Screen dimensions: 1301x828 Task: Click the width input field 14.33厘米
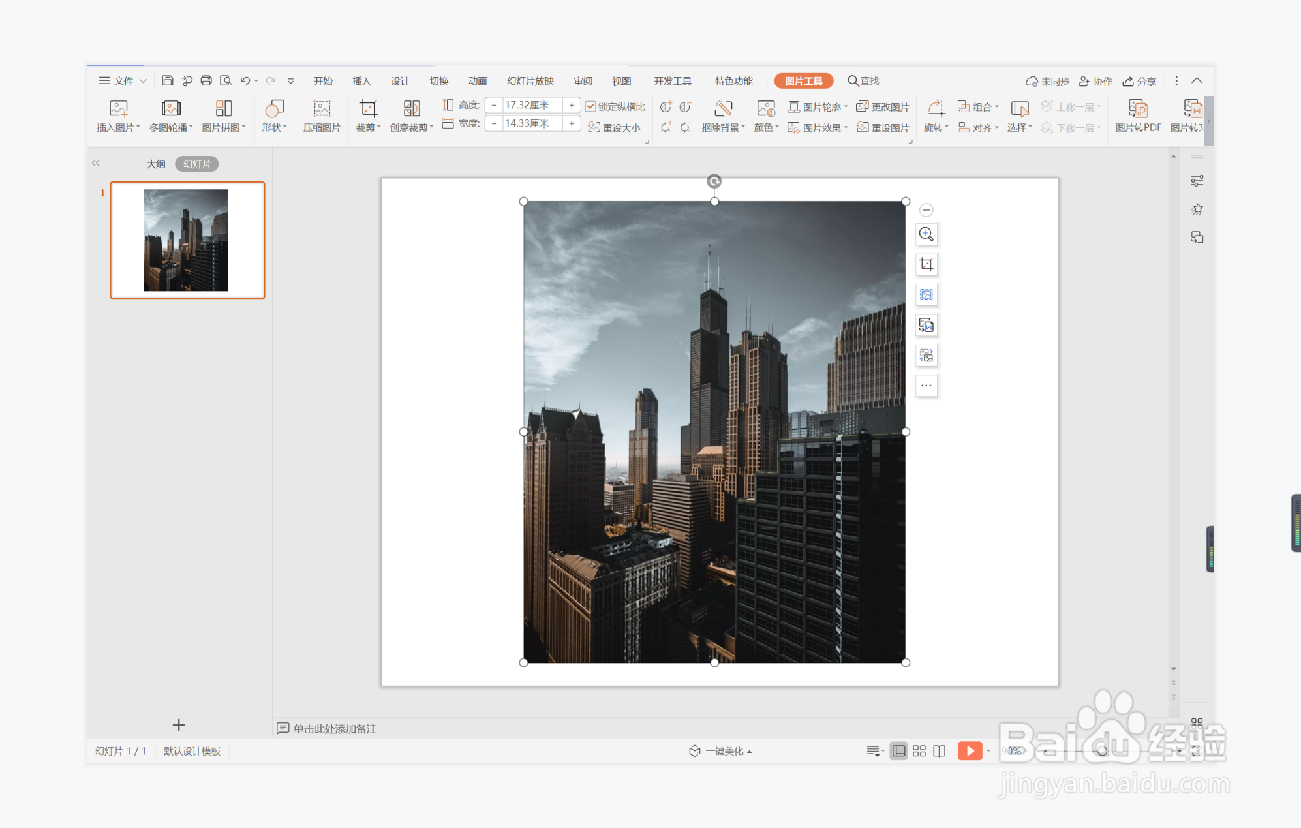click(x=532, y=123)
